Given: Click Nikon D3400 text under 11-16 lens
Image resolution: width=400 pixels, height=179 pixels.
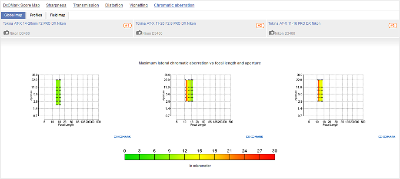Looking at the screenshot, I should (285, 33).
